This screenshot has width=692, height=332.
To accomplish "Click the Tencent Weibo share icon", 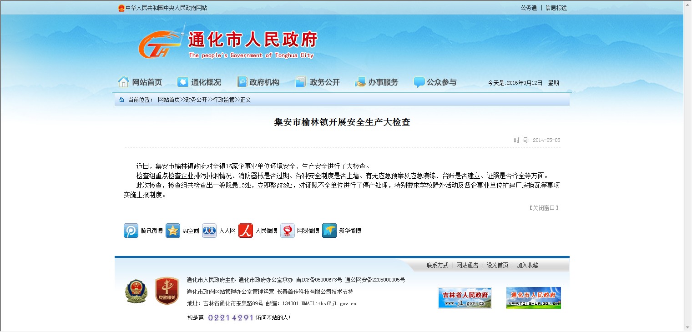I will [x=131, y=231].
